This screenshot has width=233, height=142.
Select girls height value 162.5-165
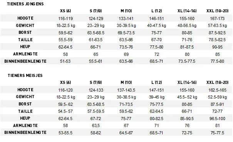[217, 90]
